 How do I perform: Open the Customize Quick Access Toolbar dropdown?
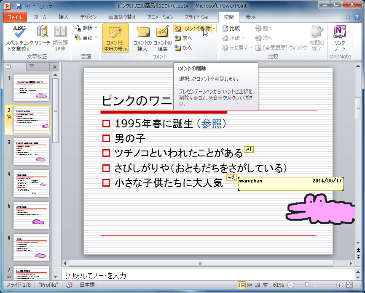click(51, 6)
